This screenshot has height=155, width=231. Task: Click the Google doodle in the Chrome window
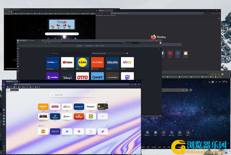pyautogui.click(x=62, y=24)
